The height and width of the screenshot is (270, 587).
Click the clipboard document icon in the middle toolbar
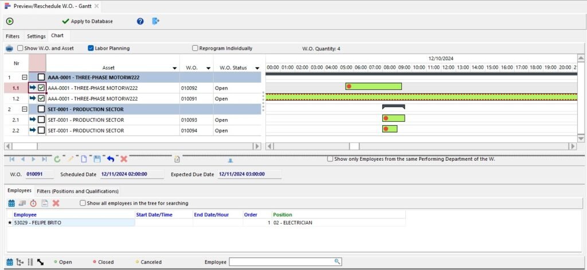(x=177, y=160)
